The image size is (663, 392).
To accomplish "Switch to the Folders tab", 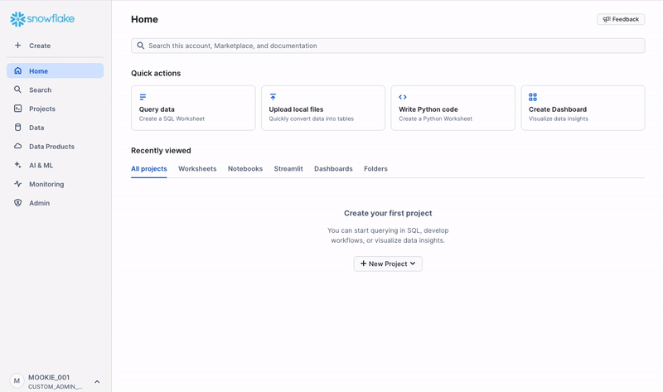I will [375, 168].
